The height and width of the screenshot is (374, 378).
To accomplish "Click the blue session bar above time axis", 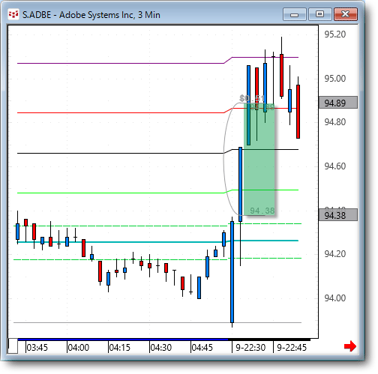I will tap(123, 340).
